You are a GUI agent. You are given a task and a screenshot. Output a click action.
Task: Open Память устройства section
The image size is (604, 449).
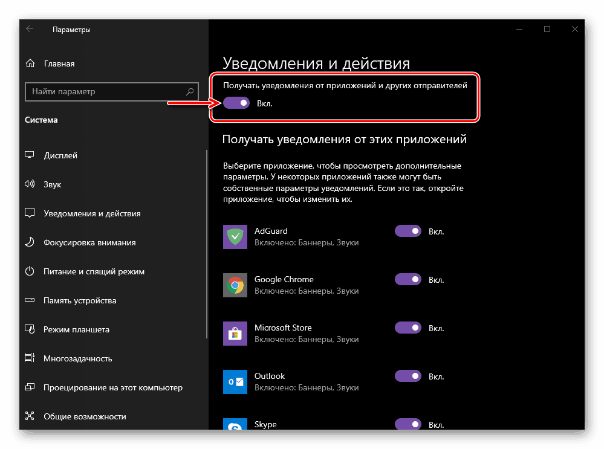click(80, 300)
